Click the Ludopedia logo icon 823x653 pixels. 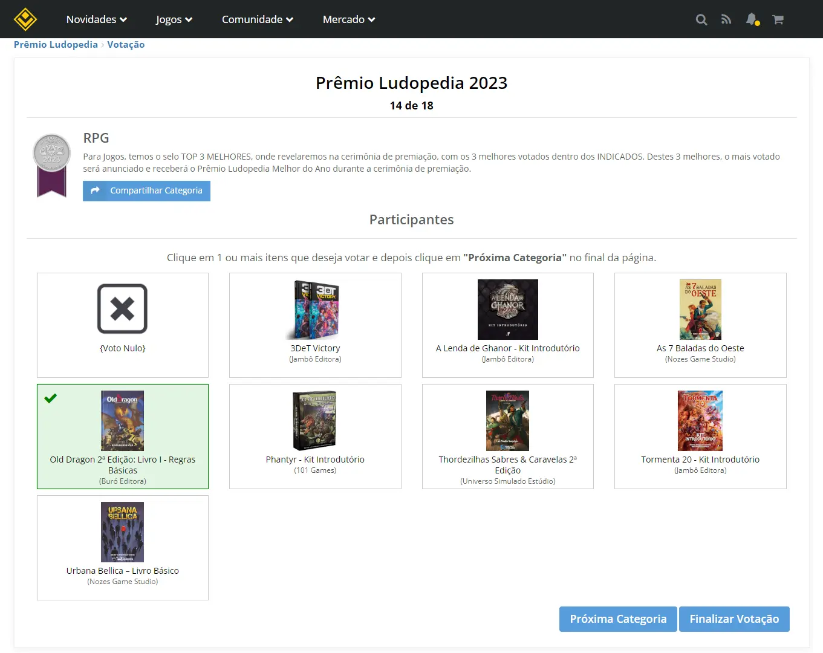[x=25, y=19]
